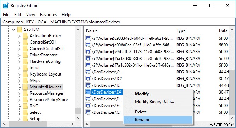Expand the ResourcePolicyStore key
The height and width of the screenshot is (128, 236).
[19, 100]
